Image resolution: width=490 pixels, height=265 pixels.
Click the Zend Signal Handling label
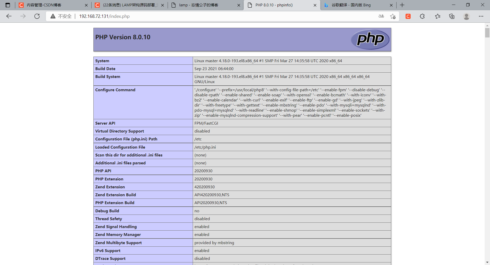(x=116, y=227)
